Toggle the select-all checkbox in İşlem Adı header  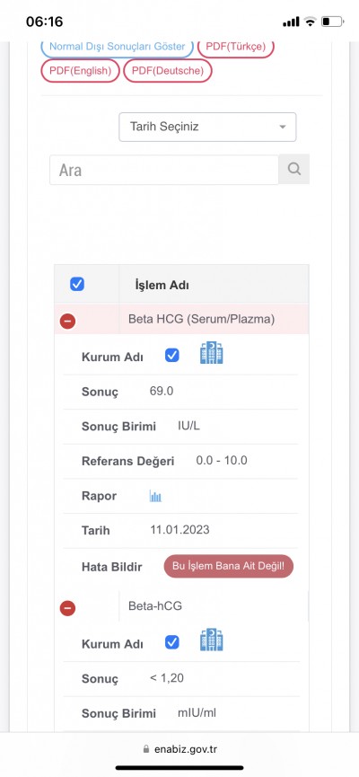[77, 284]
